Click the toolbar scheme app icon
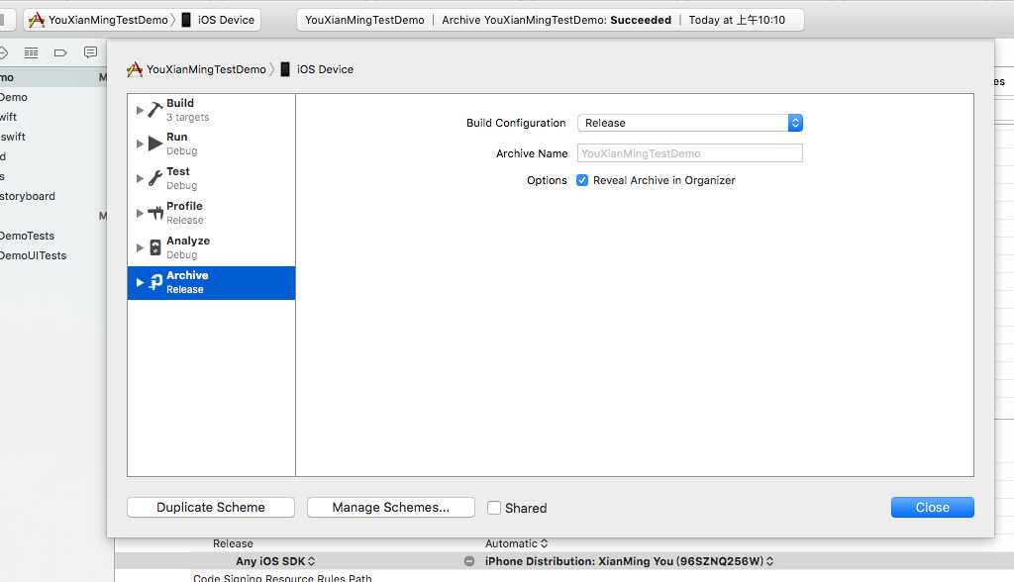1014x582 pixels. 37,20
